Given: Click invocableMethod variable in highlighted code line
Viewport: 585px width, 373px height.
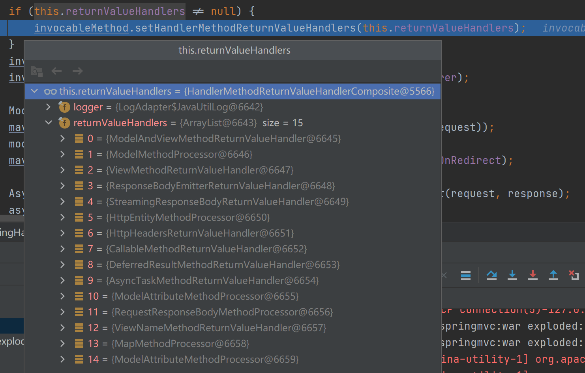Looking at the screenshot, I should pyautogui.click(x=81, y=28).
